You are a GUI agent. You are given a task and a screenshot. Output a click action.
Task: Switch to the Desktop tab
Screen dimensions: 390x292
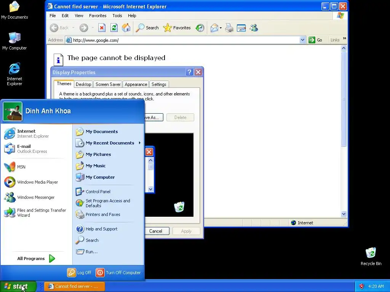pos(83,84)
